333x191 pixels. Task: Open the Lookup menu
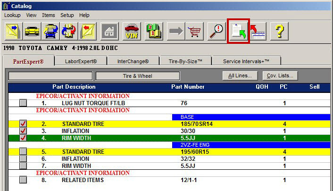tap(13, 15)
